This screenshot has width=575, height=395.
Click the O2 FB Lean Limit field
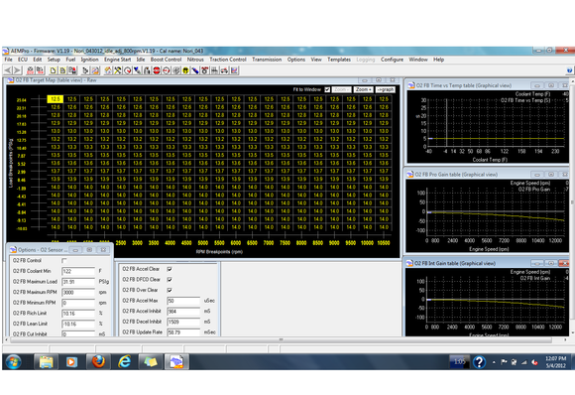pyautogui.click(x=78, y=325)
